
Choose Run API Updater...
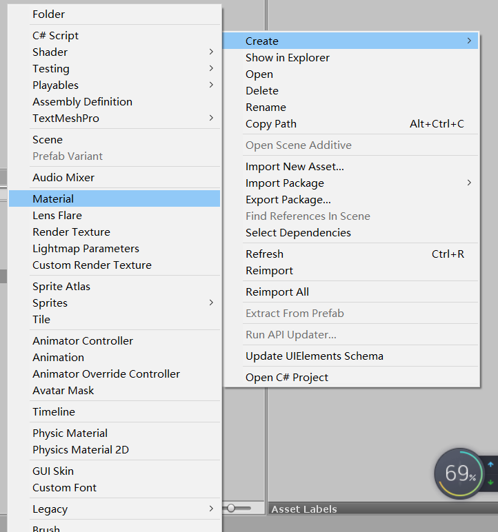point(351,335)
